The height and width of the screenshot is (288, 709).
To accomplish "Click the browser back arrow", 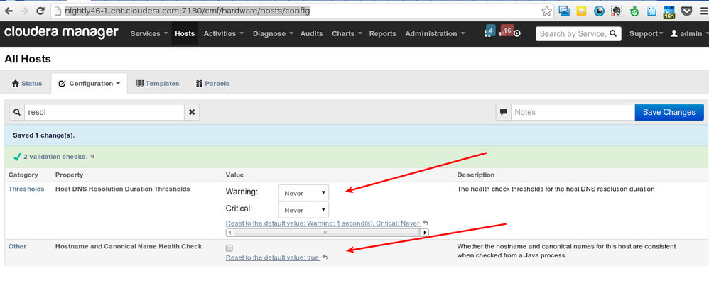I will click(8, 11).
